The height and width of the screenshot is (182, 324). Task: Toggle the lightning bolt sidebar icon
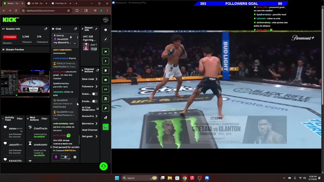[x=106, y=61]
